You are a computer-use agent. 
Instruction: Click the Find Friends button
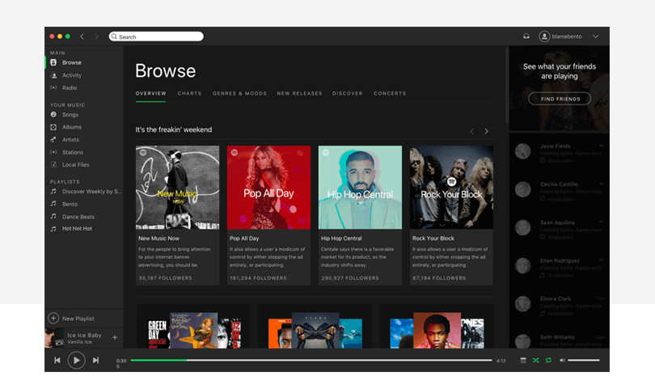pos(560,99)
